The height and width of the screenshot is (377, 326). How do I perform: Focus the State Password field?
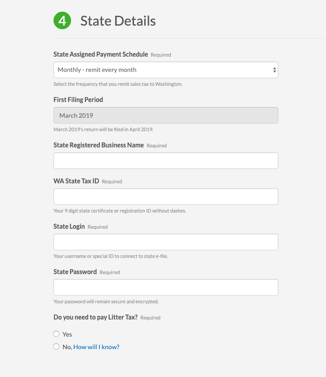pyautogui.click(x=166, y=287)
